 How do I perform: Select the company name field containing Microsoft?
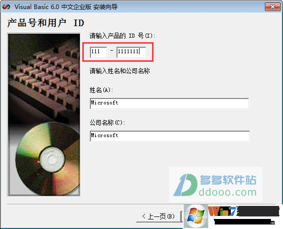(170, 136)
